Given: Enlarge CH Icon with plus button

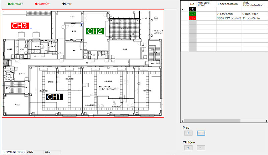Looking at the screenshot, I should tap(188, 148).
